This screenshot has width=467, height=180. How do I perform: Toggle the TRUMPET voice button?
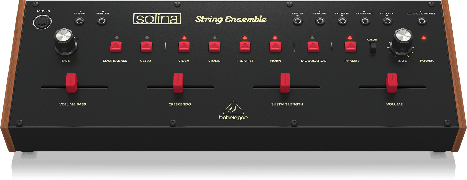(245, 47)
